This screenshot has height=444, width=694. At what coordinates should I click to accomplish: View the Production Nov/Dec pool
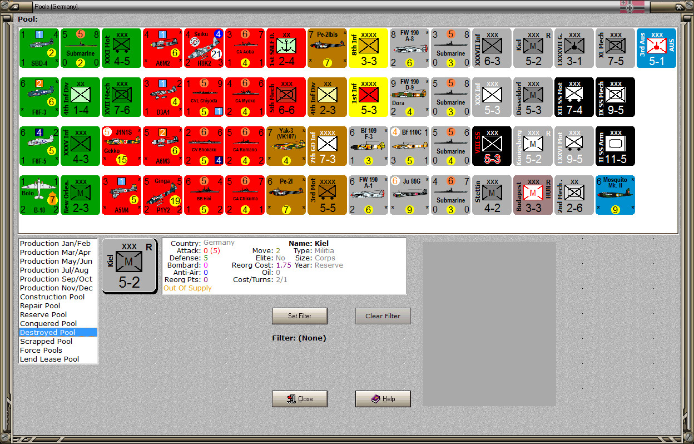(58, 288)
